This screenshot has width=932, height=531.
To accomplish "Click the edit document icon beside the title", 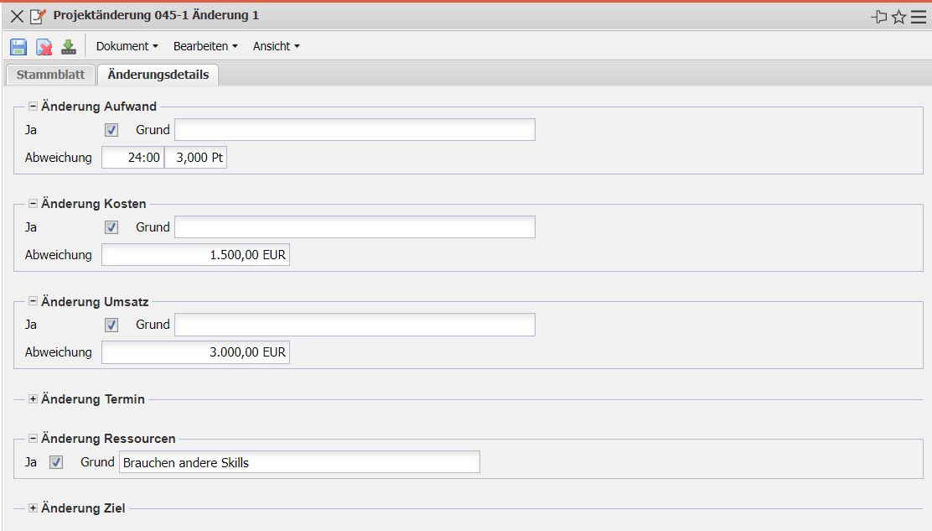I will pos(38,17).
